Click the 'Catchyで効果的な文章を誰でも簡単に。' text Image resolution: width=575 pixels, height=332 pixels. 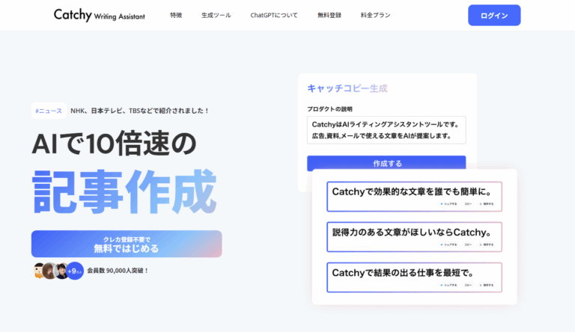[x=412, y=191]
